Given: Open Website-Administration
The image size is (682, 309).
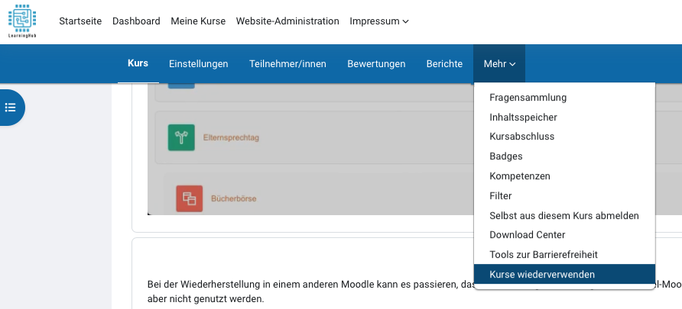Looking at the screenshot, I should pyautogui.click(x=287, y=21).
